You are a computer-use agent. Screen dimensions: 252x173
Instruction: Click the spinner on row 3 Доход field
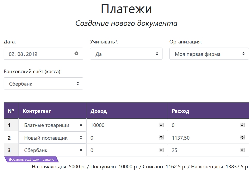(161, 150)
